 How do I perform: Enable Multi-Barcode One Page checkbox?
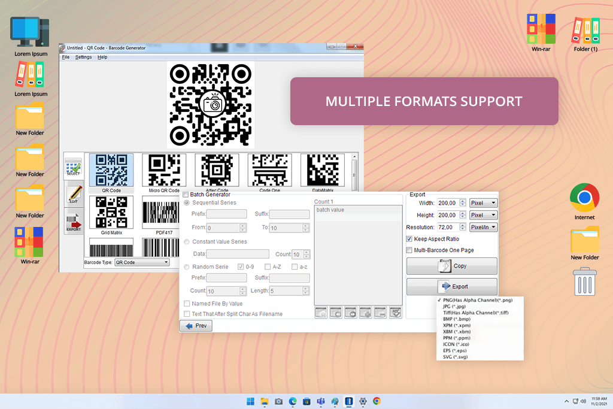point(409,250)
